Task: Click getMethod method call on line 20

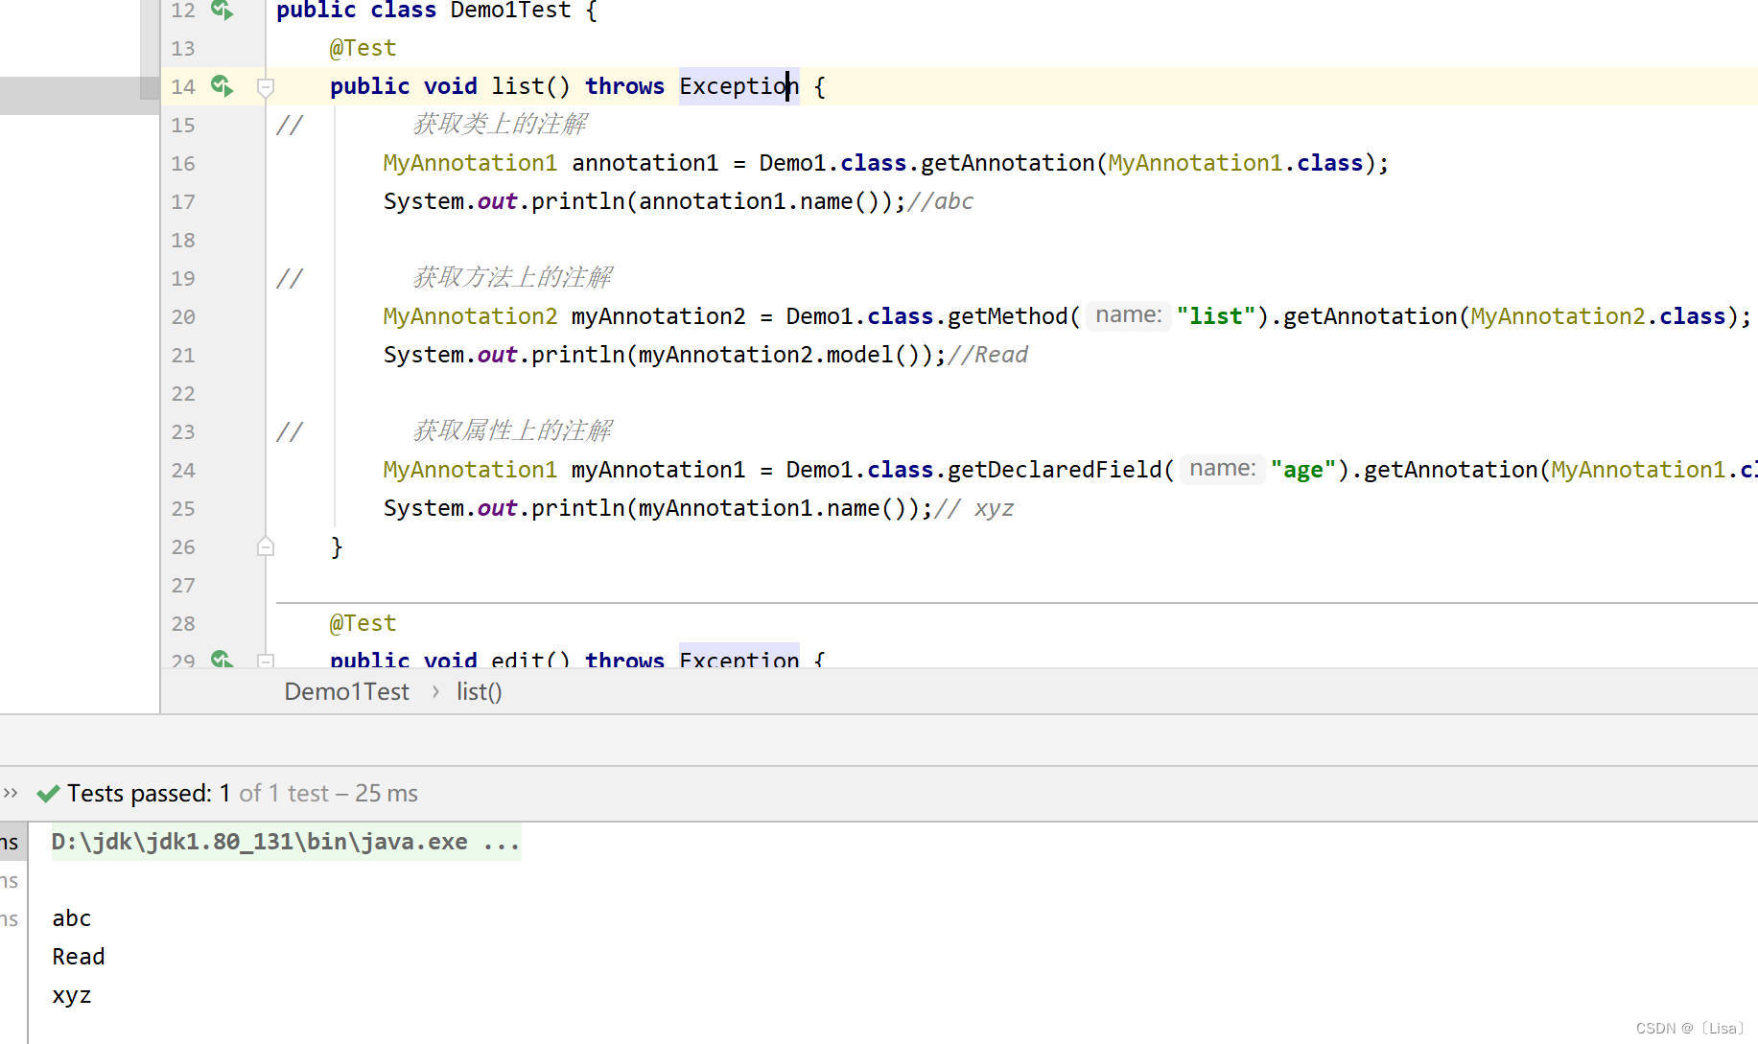Action: click(x=1008, y=316)
